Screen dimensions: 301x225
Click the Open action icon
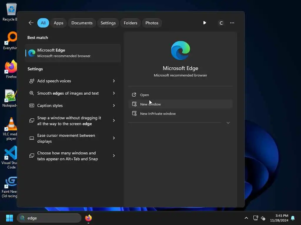[x=134, y=95]
